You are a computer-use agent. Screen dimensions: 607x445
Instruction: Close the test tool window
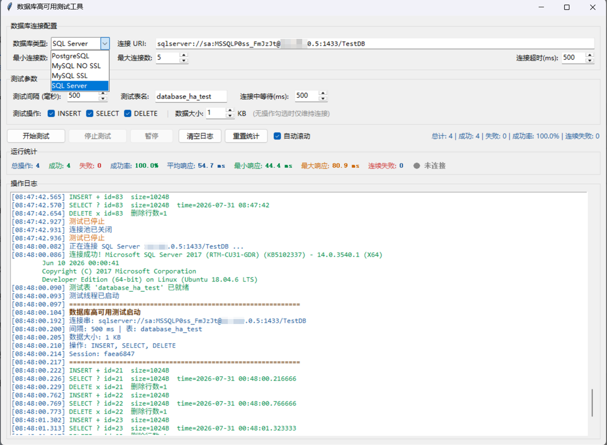(593, 7)
